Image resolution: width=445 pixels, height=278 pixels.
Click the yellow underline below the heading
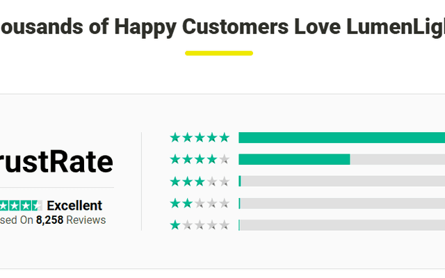(x=219, y=53)
